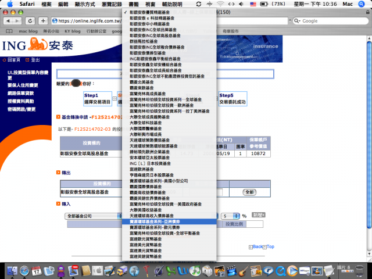Open the KY blog bookmark
This screenshot has width=372, height=279.
(73, 31)
